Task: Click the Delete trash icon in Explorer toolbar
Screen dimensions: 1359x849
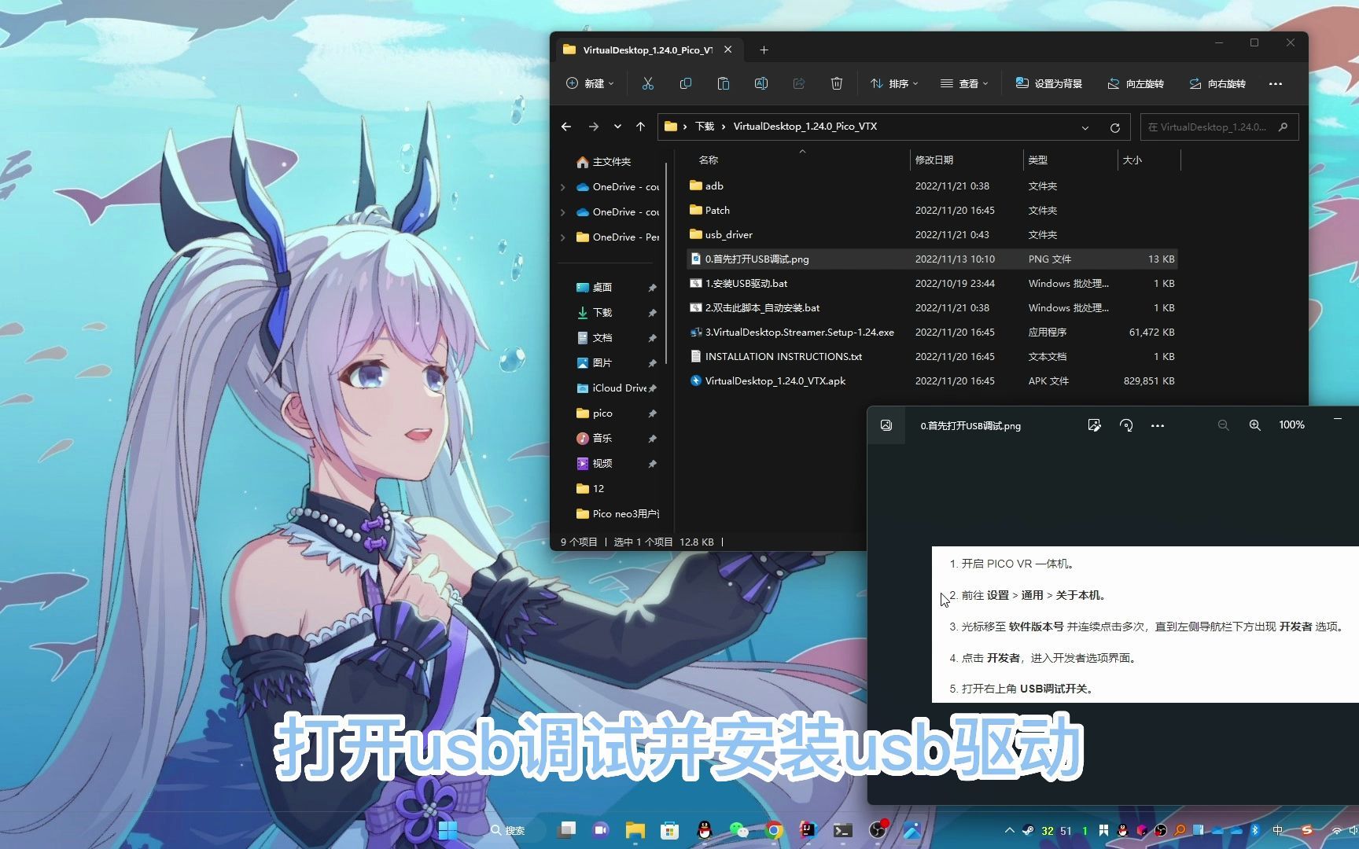Action: pos(837,83)
